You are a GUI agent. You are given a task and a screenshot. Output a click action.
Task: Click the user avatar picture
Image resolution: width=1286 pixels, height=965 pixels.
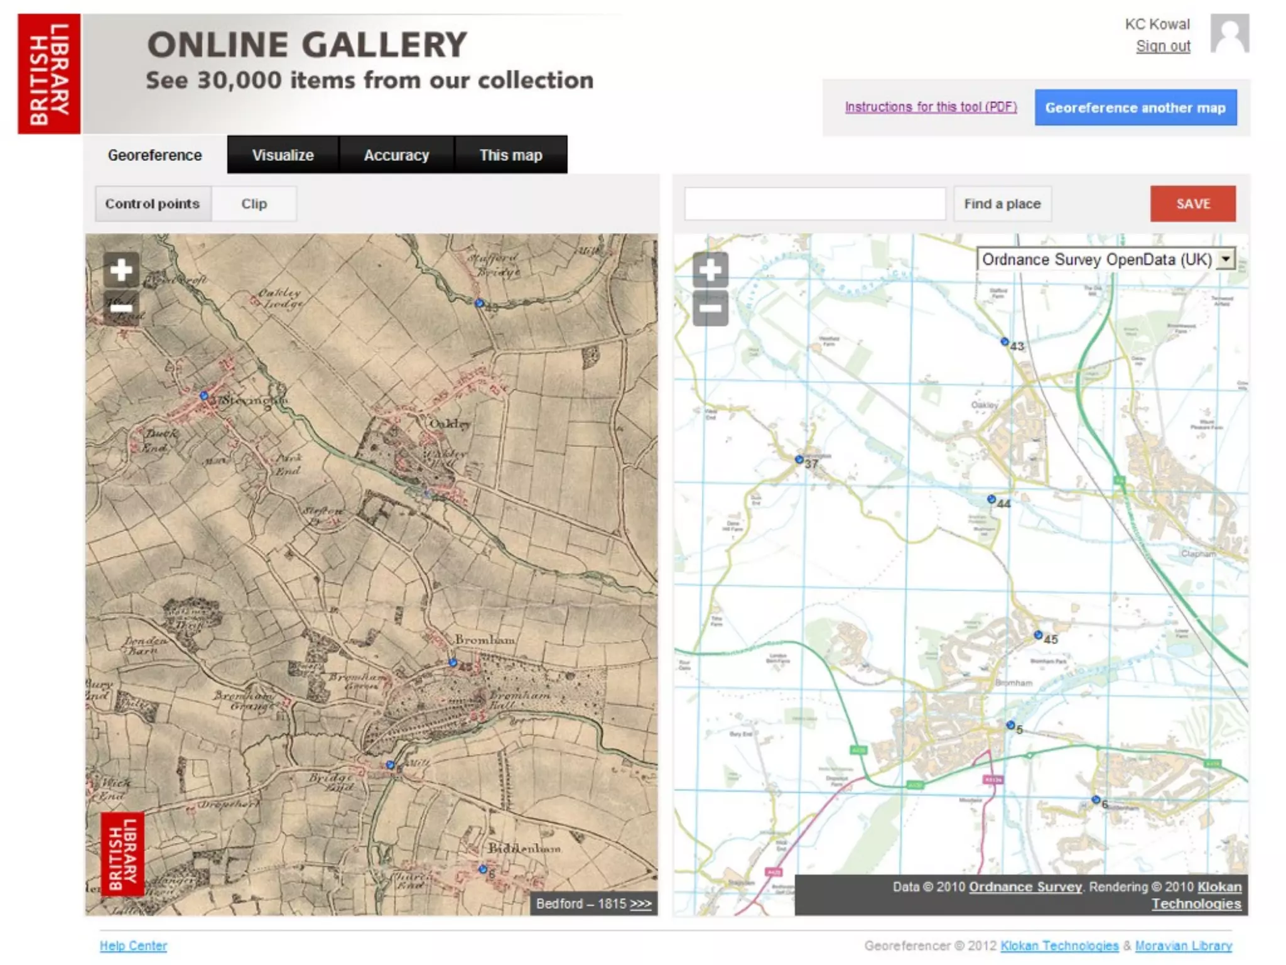1229,34
